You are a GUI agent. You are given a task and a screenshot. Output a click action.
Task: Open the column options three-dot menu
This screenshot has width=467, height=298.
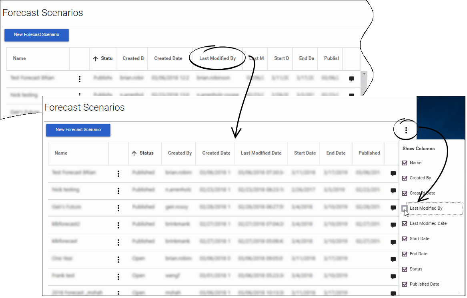(x=406, y=130)
